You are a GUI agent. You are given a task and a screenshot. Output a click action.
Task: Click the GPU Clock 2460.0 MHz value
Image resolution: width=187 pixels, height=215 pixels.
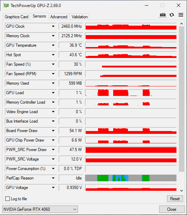[71, 26]
